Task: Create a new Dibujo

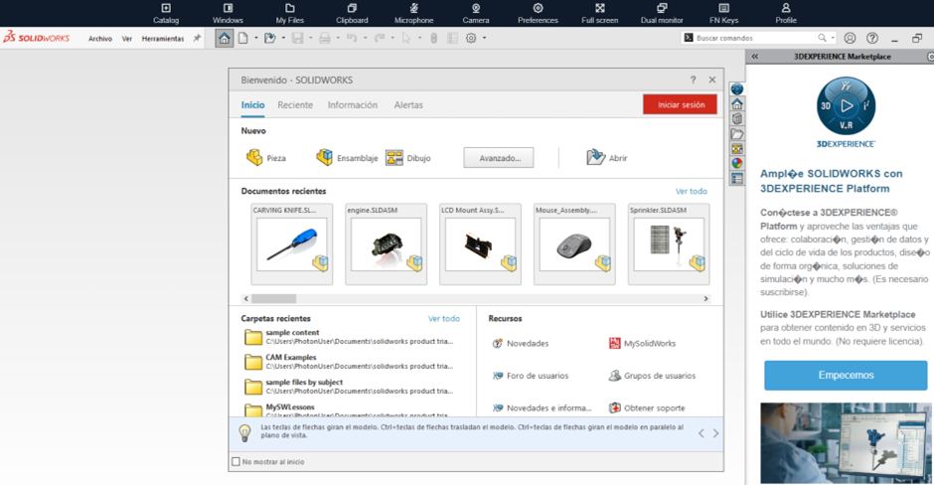Action: coord(408,158)
